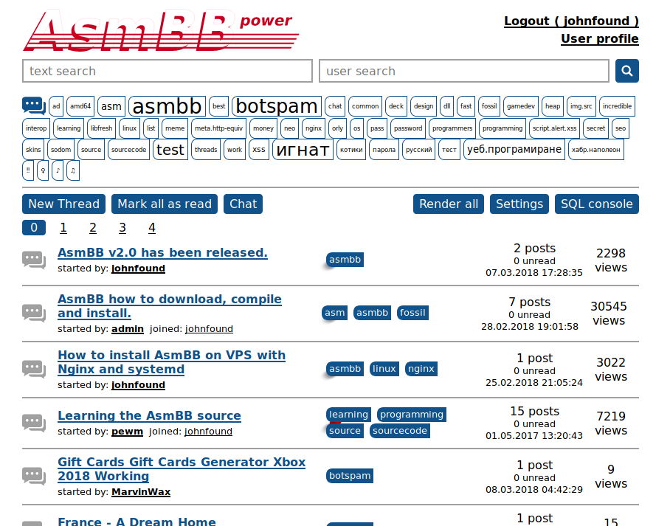
Task: Open thread How to install AsmBB on VPS
Action: [x=172, y=362]
